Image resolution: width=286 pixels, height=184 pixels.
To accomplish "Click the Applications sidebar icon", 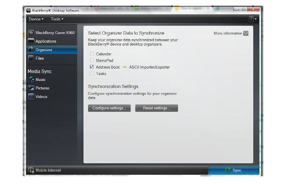I will coord(31,41).
